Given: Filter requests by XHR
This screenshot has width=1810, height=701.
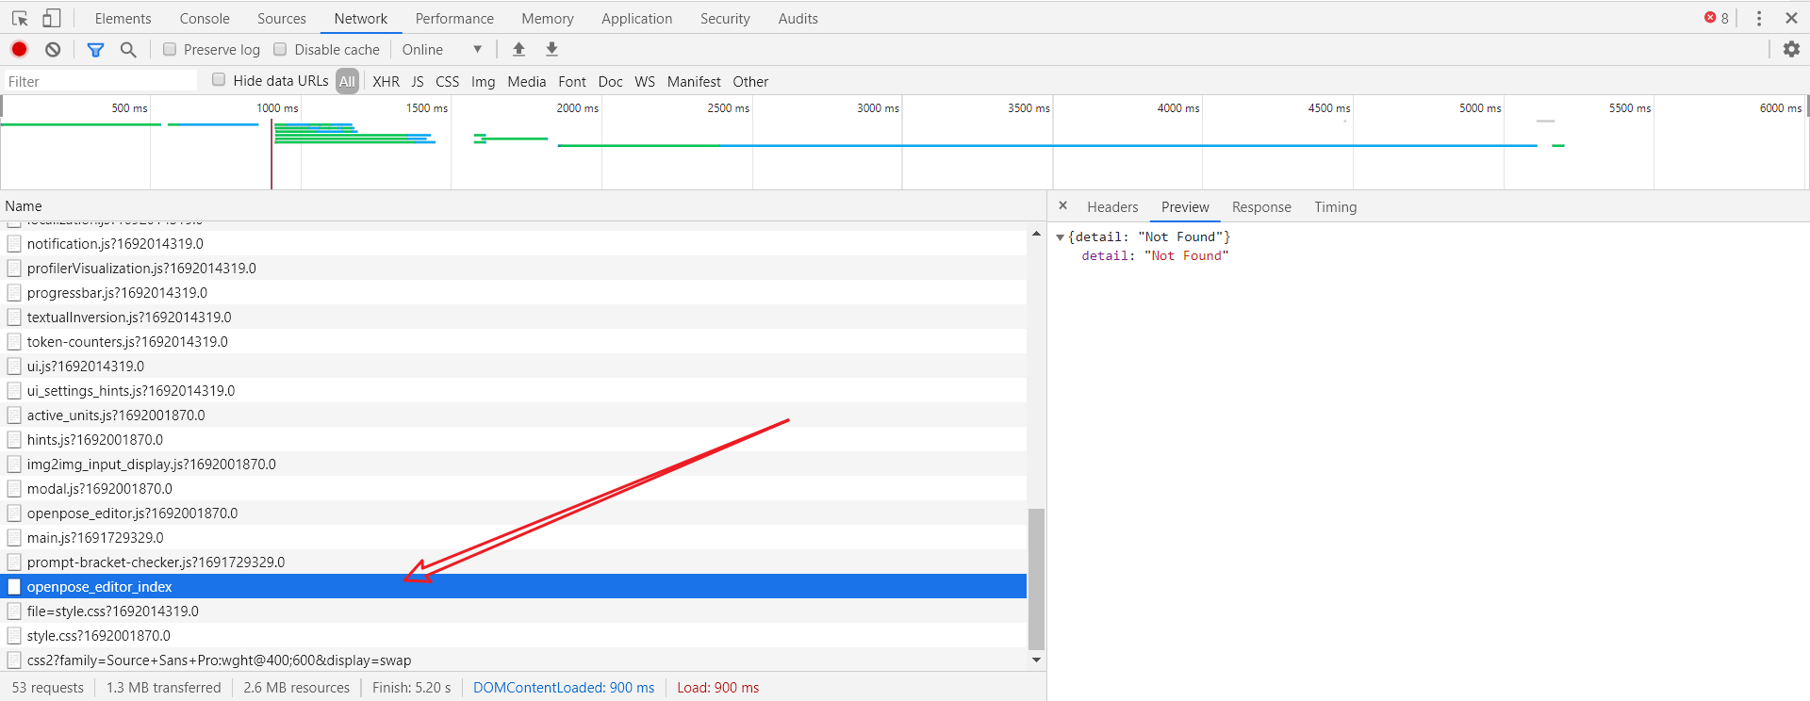Looking at the screenshot, I should coord(387,81).
